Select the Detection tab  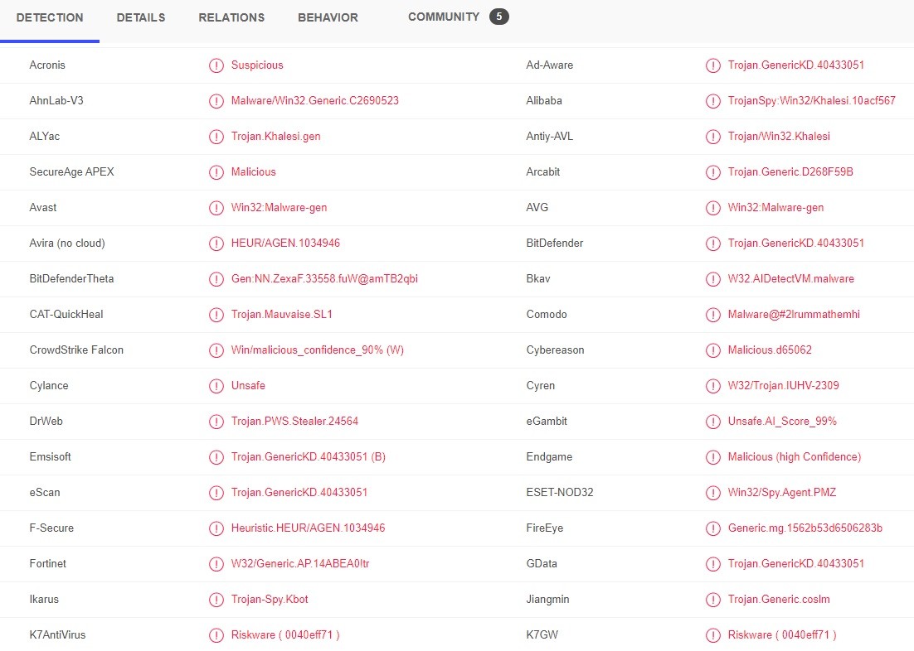[50, 17]
